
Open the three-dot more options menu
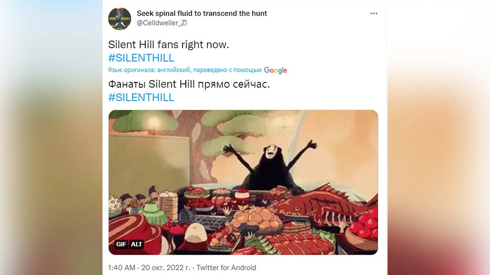coord(374,13)
